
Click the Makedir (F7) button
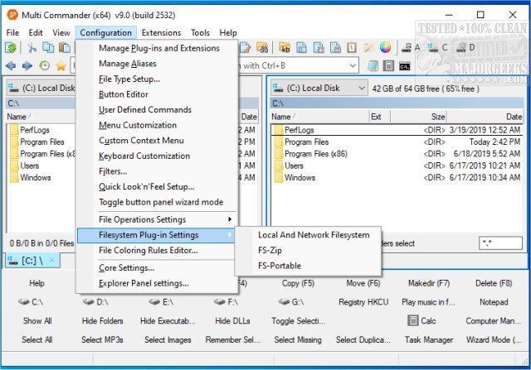point(429,283)
